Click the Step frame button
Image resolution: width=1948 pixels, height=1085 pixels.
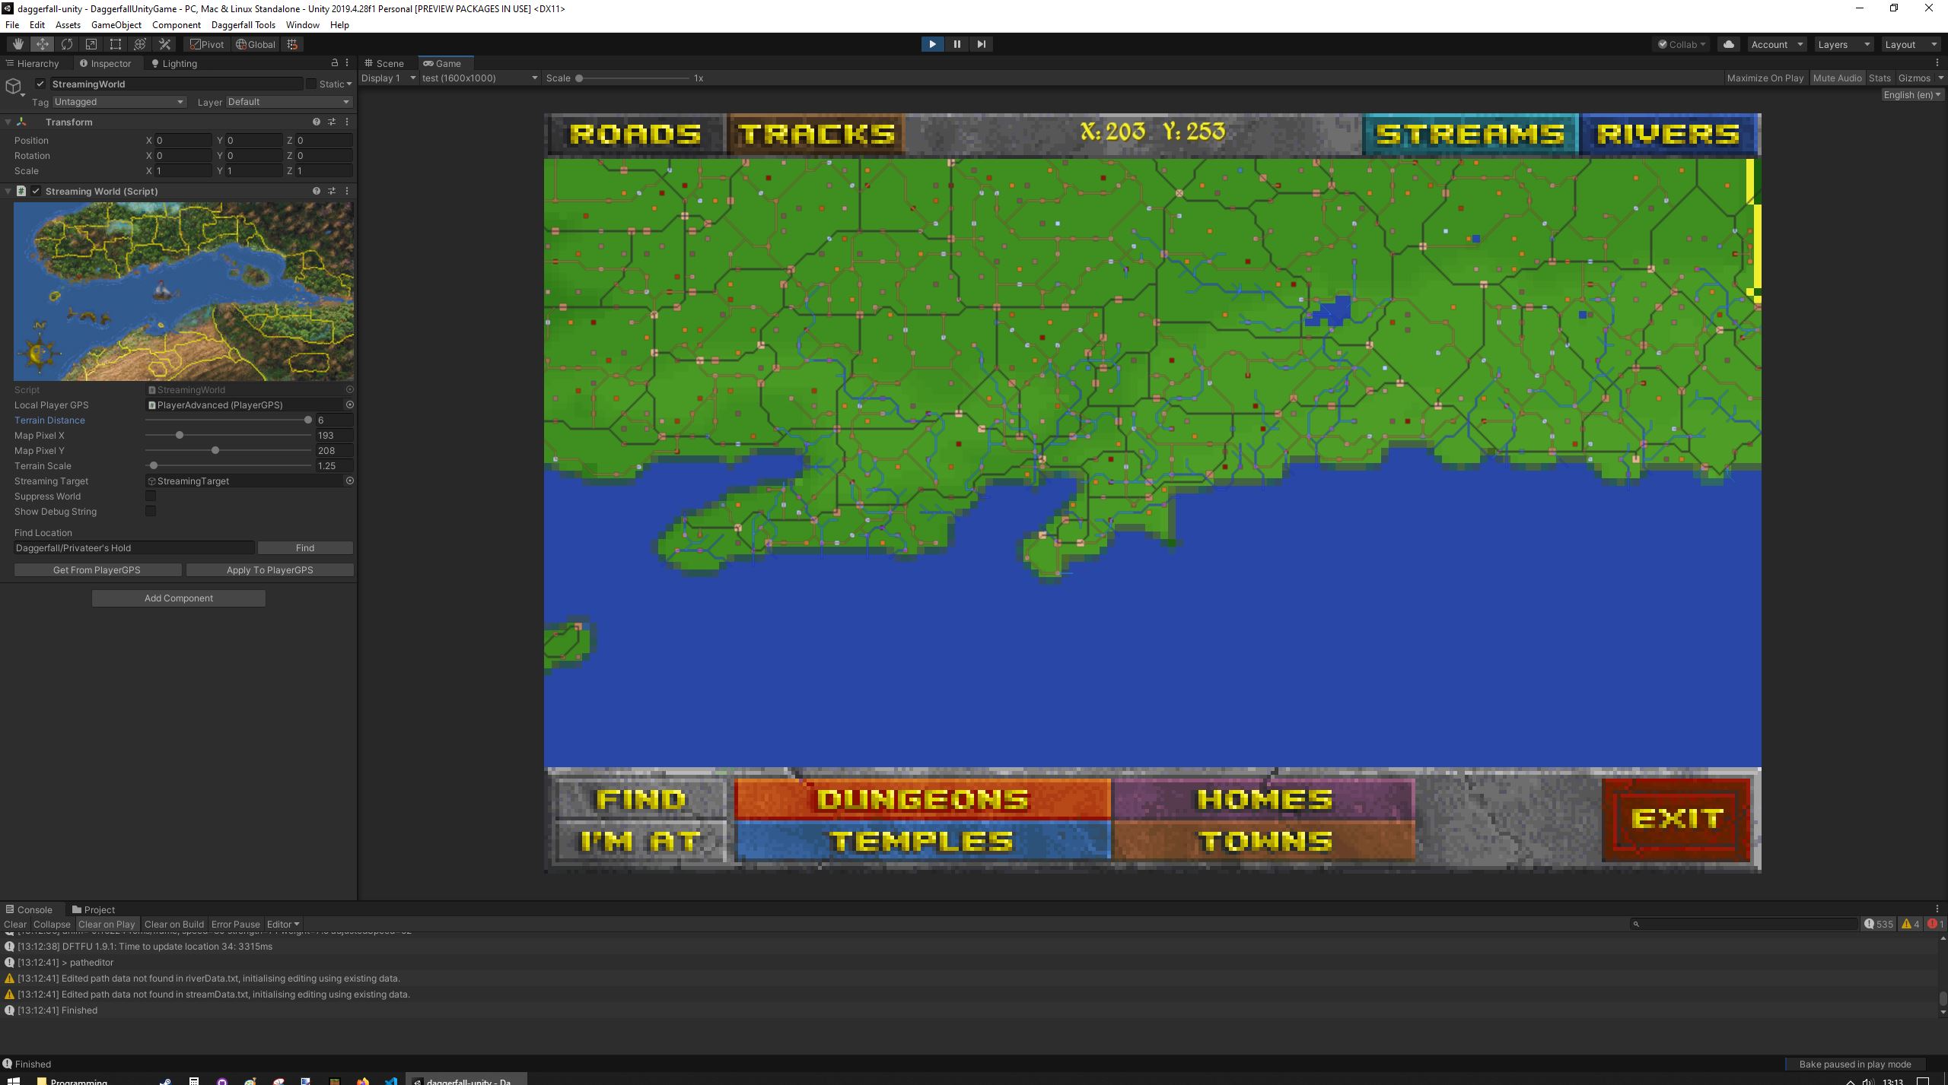click(x=981, y=44)
